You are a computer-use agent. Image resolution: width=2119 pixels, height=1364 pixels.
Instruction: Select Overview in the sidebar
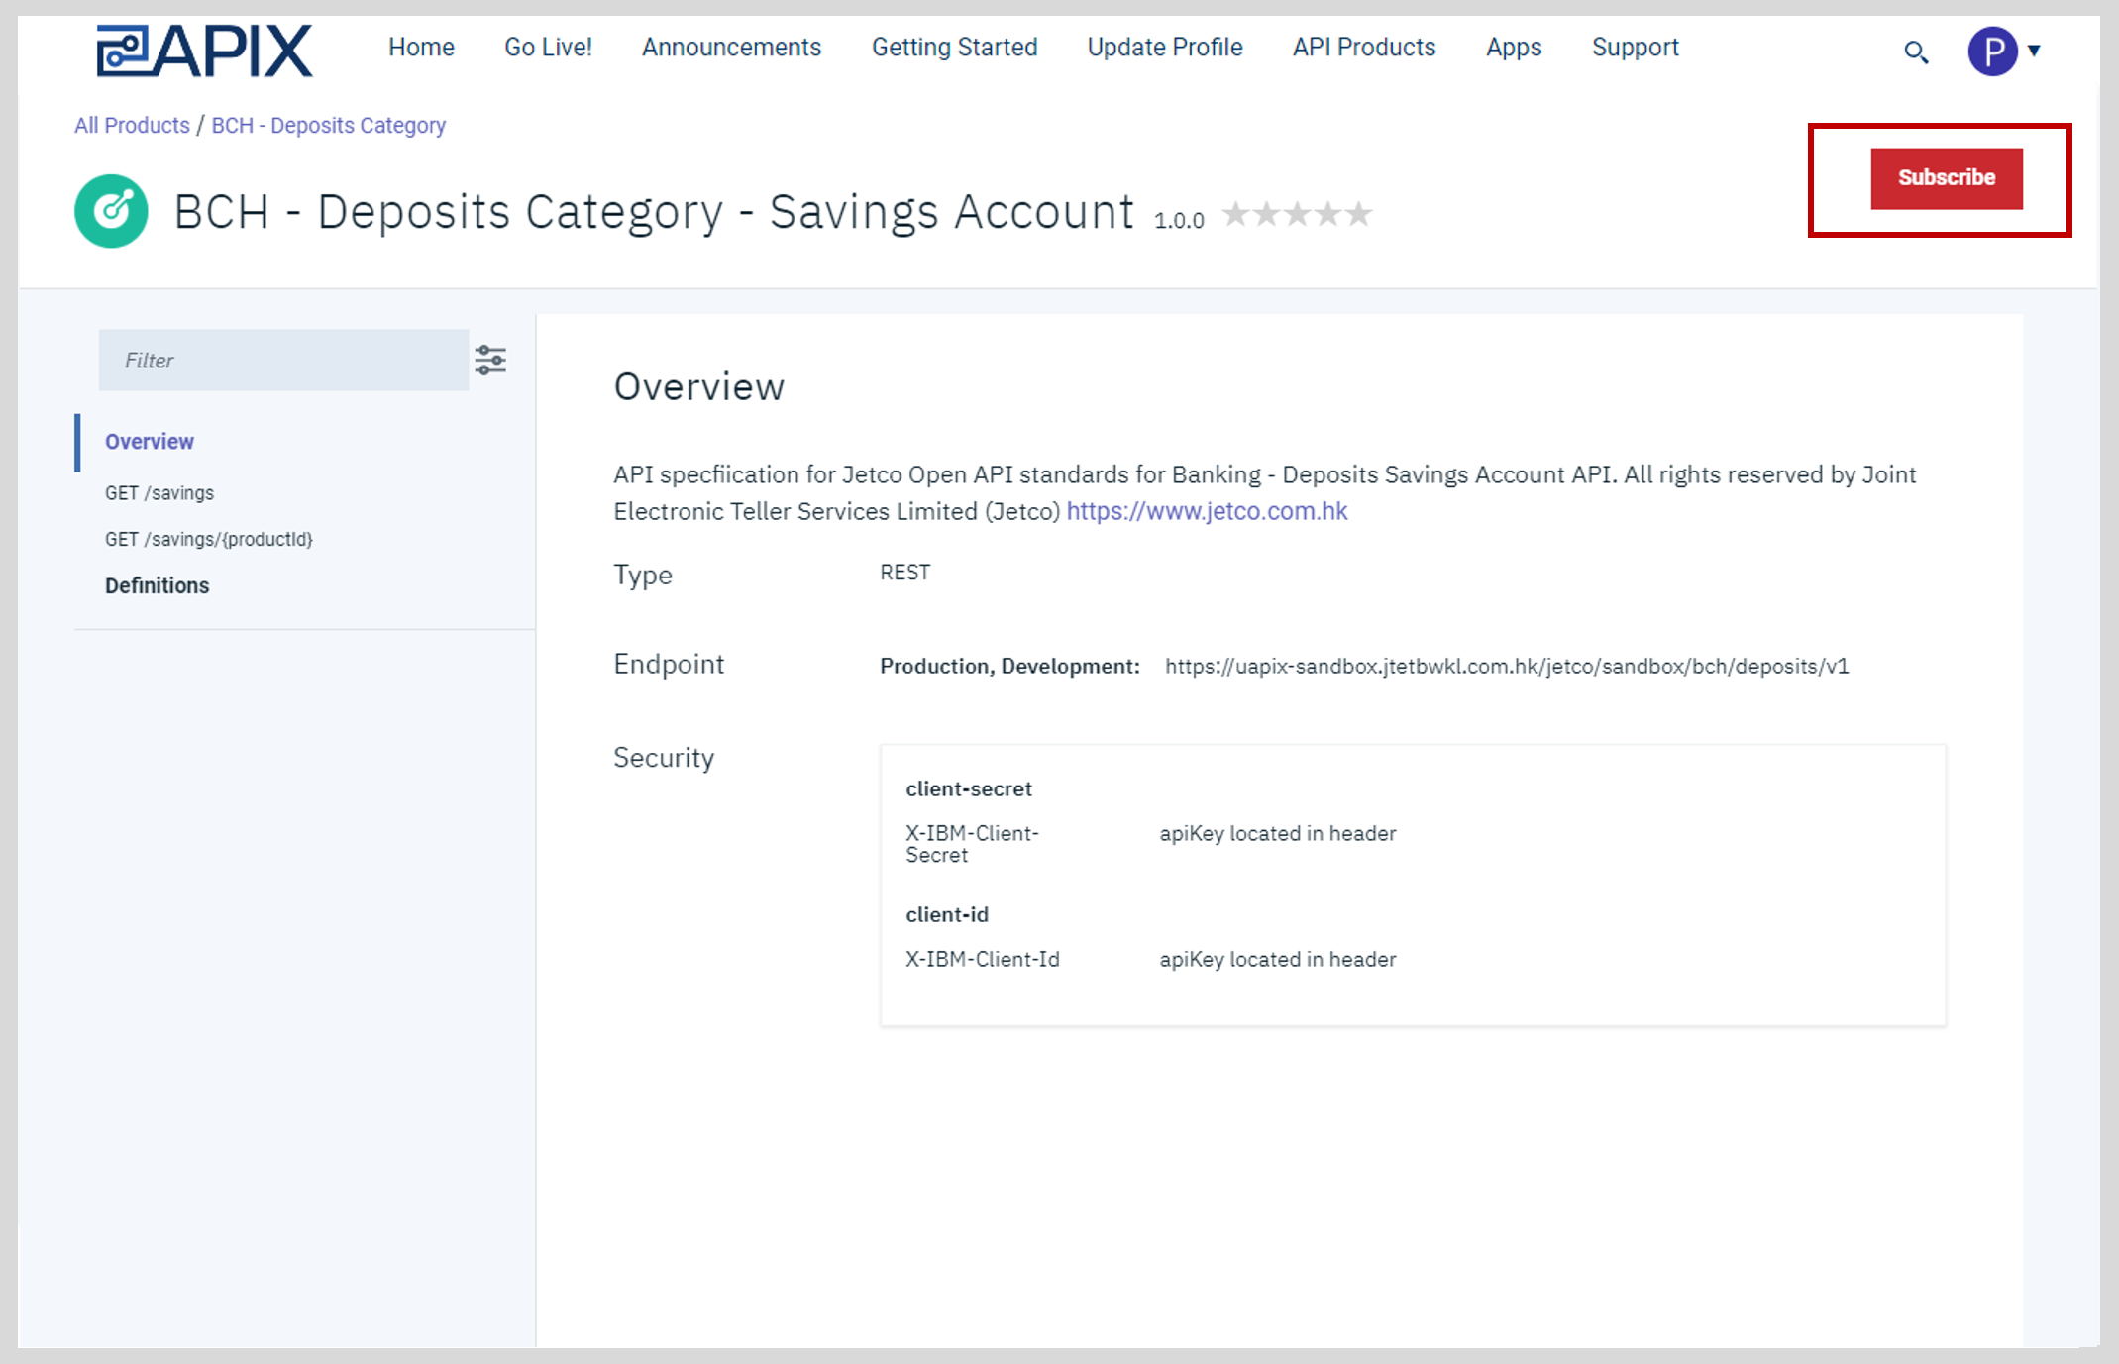pyautogui.click(x=150, y=441)
